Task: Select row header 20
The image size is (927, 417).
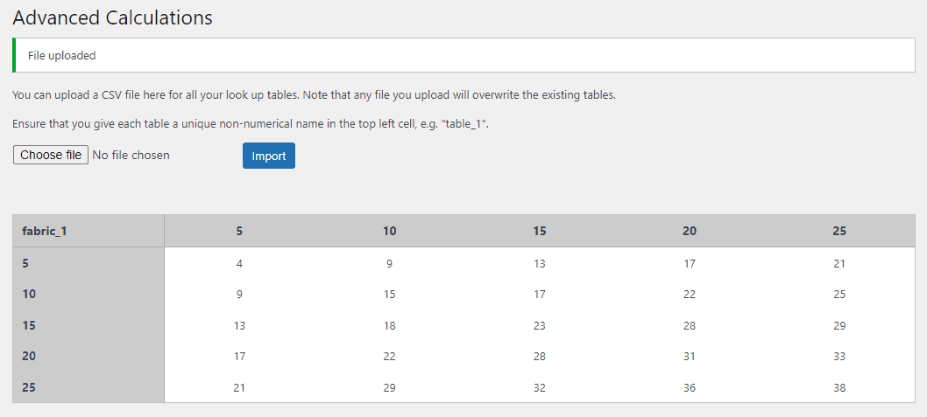Action: [88, 357]
